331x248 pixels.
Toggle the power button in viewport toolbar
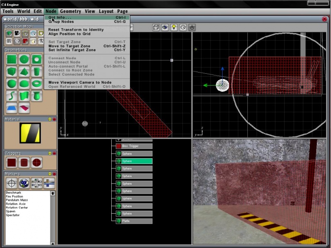[192, 27]
